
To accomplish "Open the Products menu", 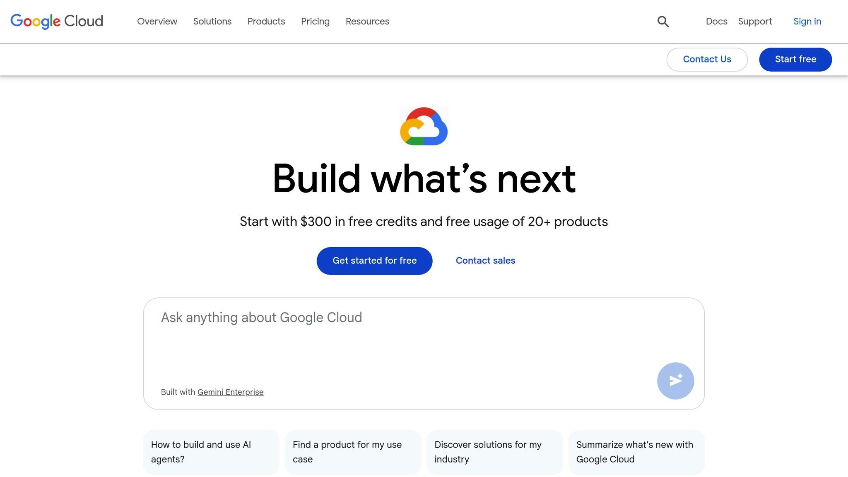I will point(266,22).
